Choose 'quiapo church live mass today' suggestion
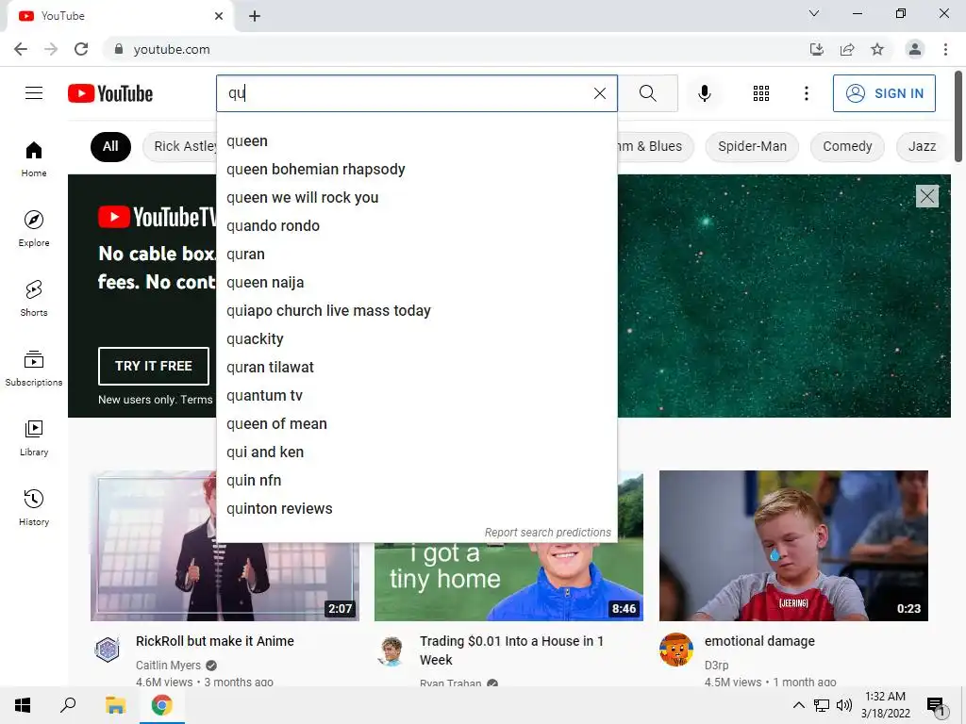The height and width of the screenshot is (724, 966). 416,311
